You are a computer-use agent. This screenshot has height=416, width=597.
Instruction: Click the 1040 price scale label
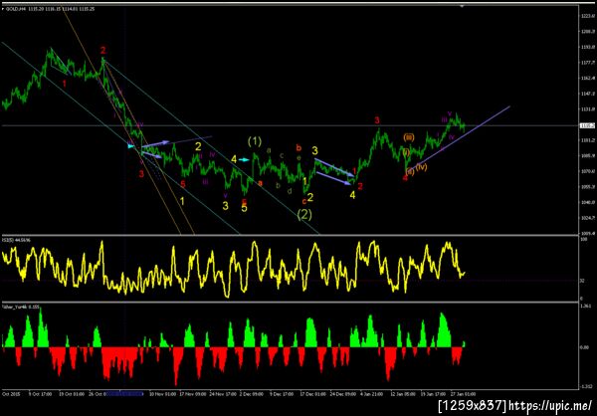coord(587,202)
